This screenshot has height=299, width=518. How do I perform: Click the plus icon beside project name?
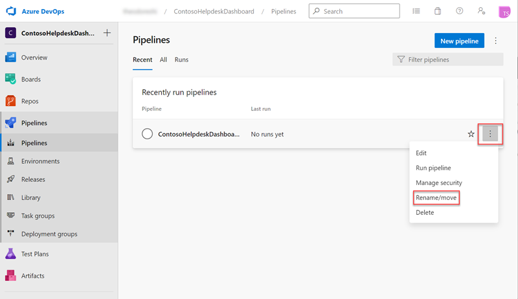tap(107, 33)
